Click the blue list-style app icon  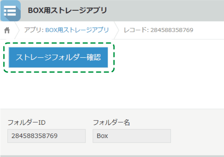click(x=10, y=11)
